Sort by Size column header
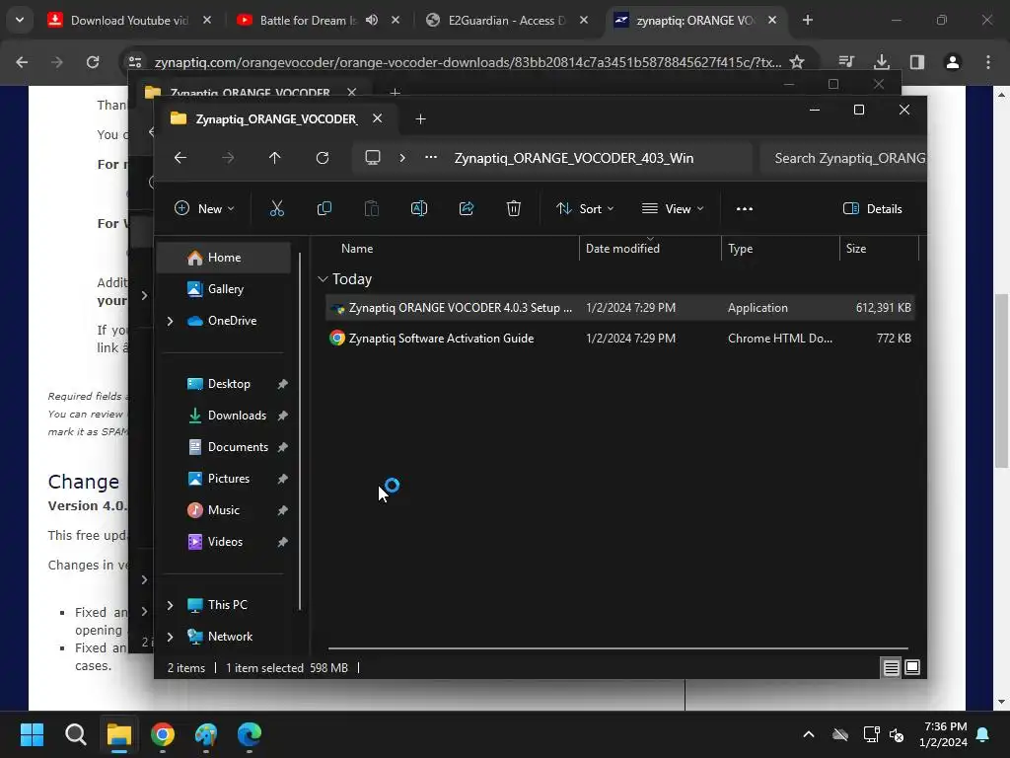The height and width of the screenshot is (758, 1010). (855, 248)
